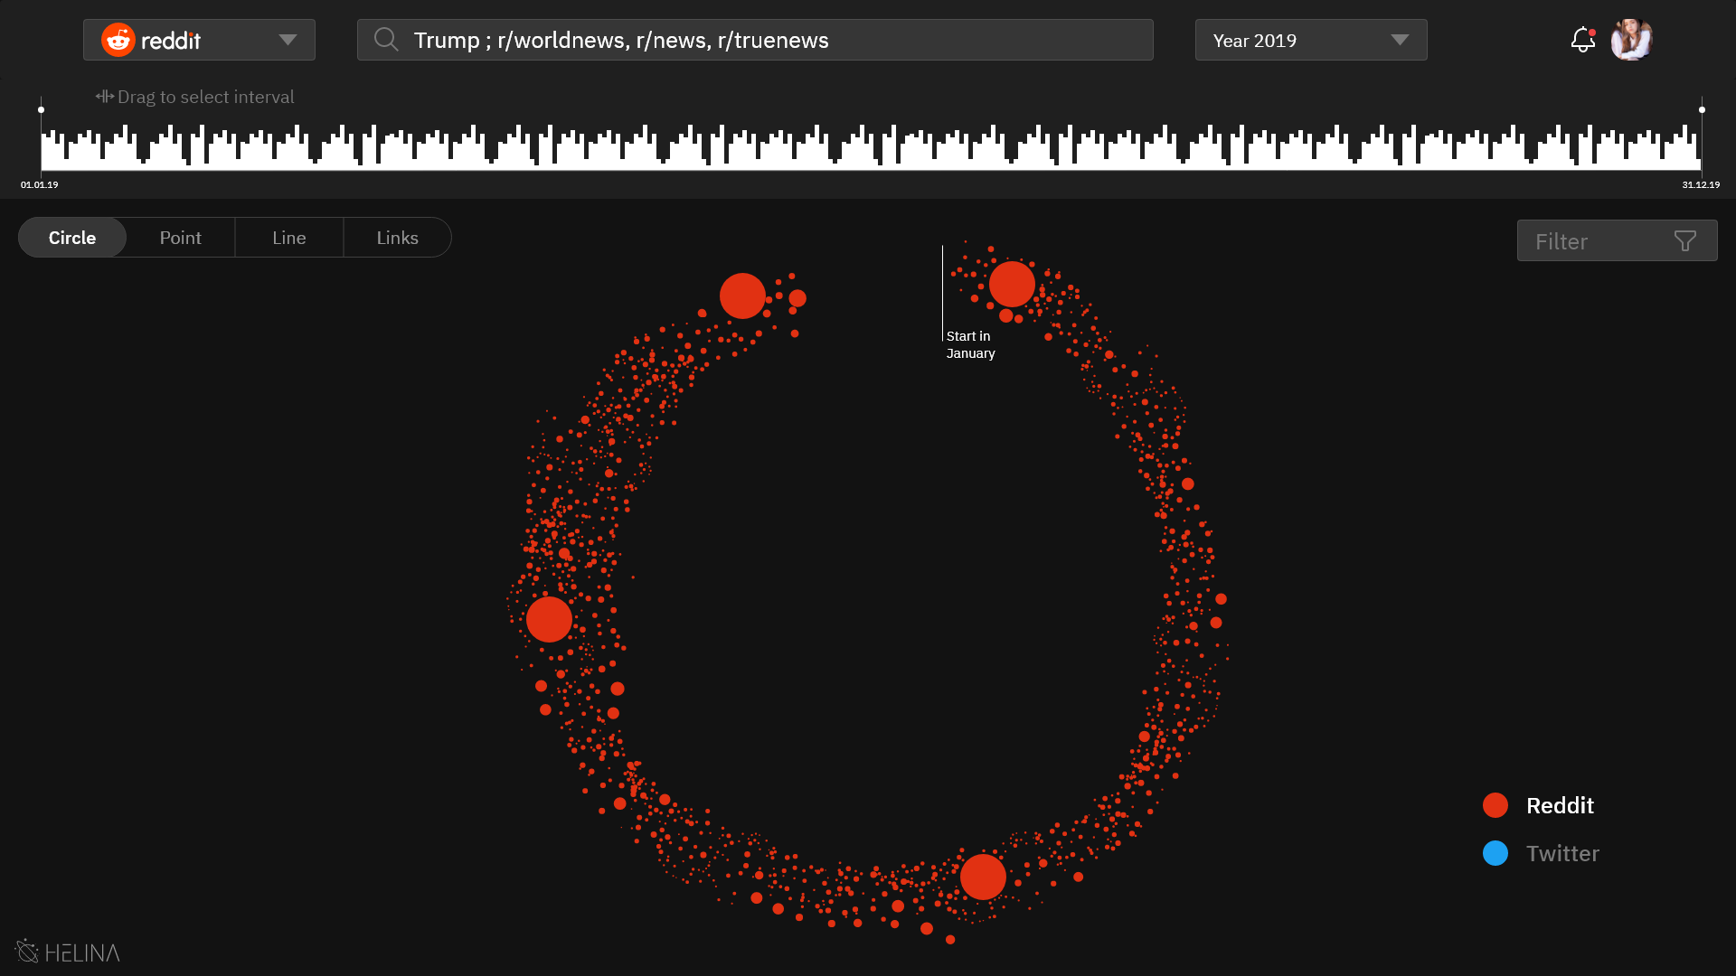This screenshot has width=1736, height=976.
Task: Click the search magnifier icon
Action: [x=385, y=39]
